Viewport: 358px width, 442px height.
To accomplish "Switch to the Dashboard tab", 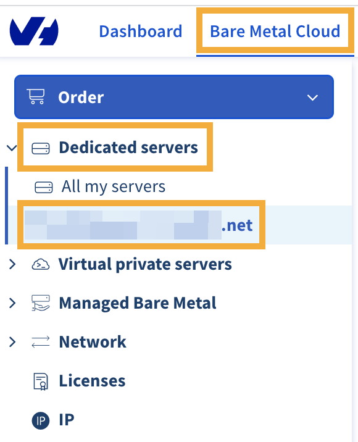I will click(x=141, y=31).
